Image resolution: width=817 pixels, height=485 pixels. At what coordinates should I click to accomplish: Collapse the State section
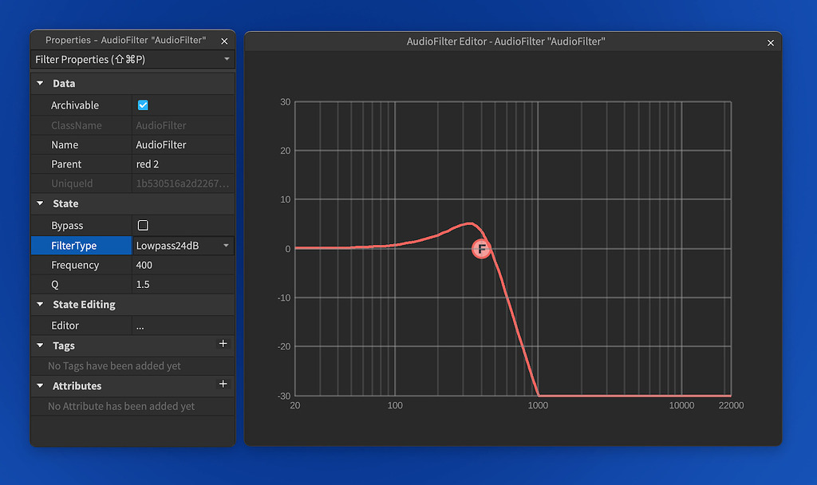[x=40, y=203]
